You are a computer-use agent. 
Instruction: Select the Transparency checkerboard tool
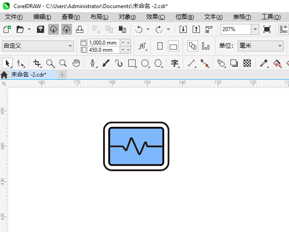247,63
